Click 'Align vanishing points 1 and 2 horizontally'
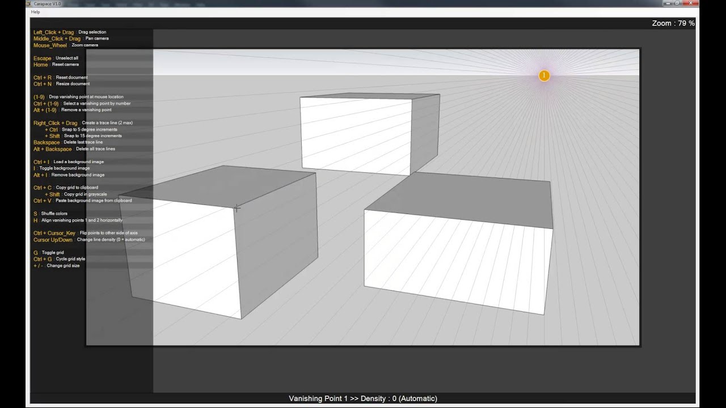 (x=82, y=220)
